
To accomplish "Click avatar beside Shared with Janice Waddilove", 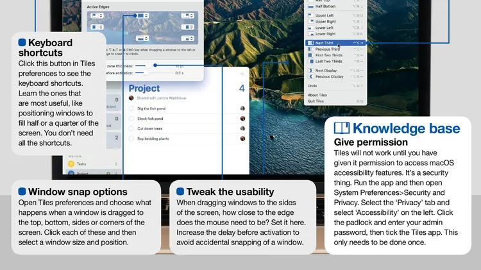I will point(131,98).
